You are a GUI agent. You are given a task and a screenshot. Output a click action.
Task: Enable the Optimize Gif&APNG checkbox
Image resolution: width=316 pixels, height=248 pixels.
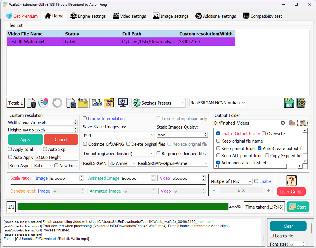point(85,144)
